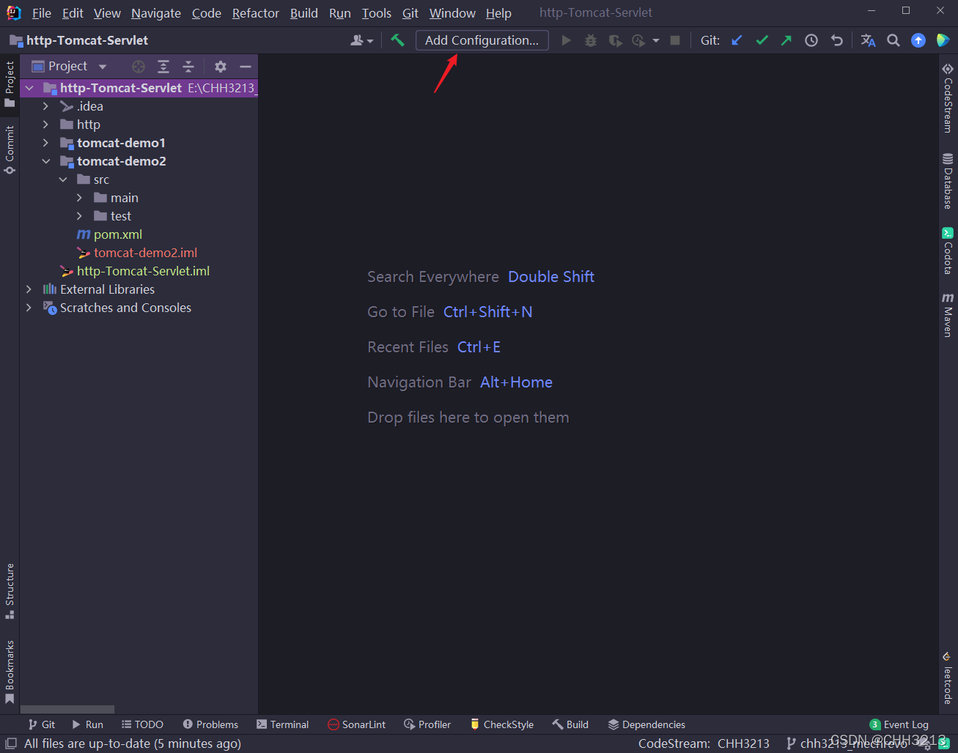Click the Build Project hammer icon
Screen dimensions: 958x753
pyautogui.click(x=397, y=40)
